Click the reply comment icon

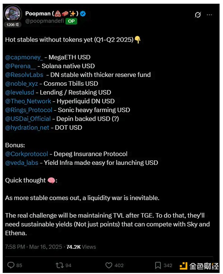11,265
